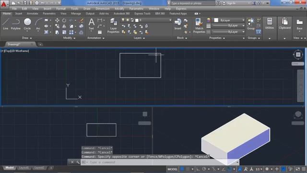Expand the Groups panel

pyautogui.click(x=254, y=38)
